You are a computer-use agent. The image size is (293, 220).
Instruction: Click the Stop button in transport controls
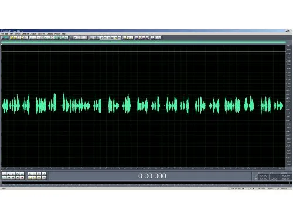(4, 174)
